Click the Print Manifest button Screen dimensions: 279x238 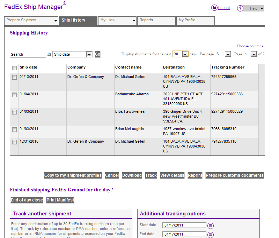tap(60, 200)
